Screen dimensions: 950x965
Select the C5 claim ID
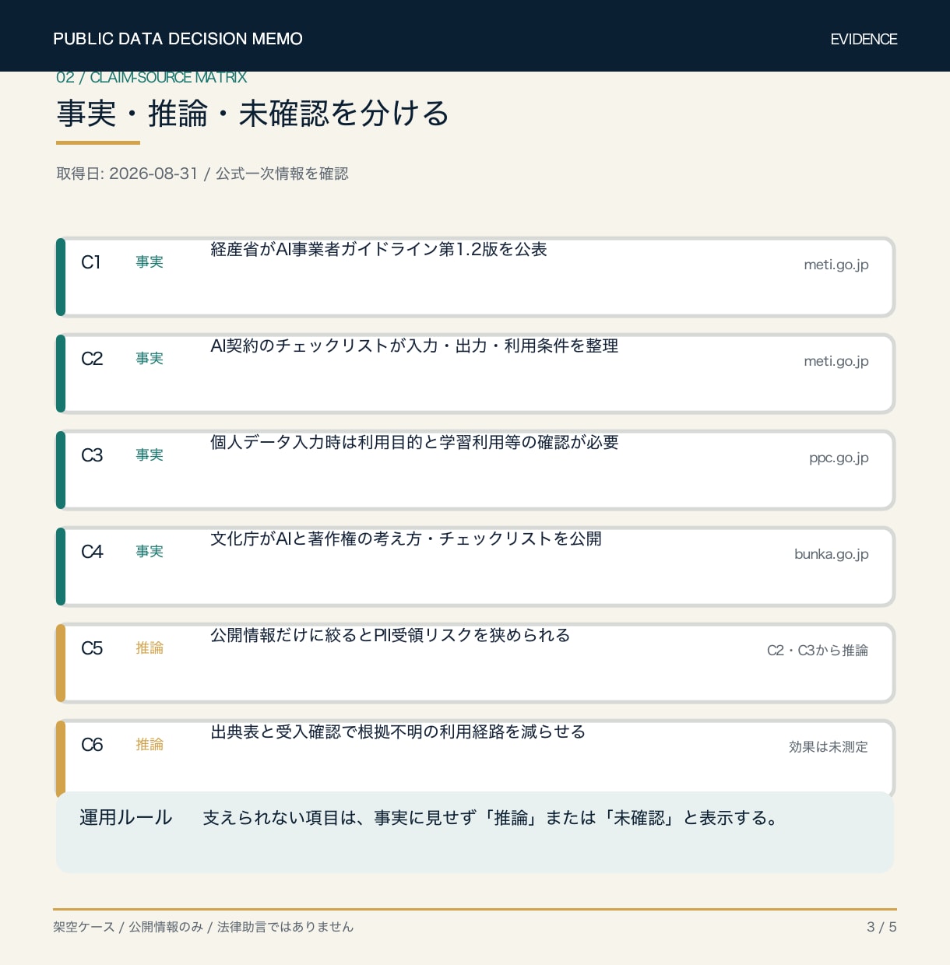[x=92, y=648]
